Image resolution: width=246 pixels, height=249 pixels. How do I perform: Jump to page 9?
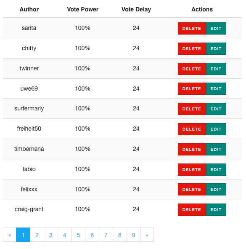(134, 235)
